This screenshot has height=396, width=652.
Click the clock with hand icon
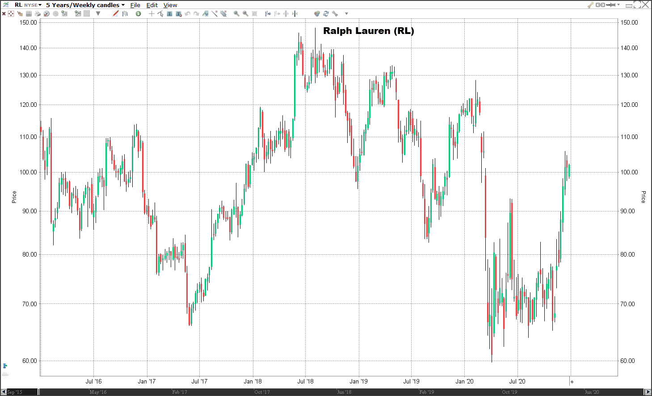pyautogui.click(x=46, y=14)
